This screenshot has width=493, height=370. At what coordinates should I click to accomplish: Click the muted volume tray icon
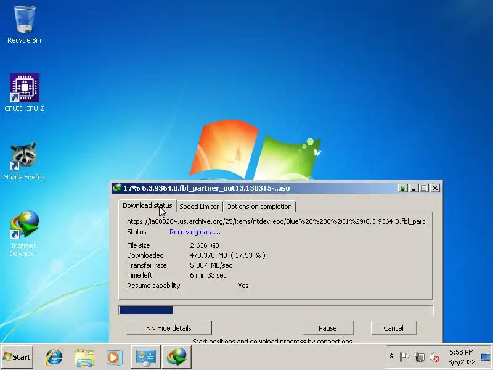click(434, 357)
